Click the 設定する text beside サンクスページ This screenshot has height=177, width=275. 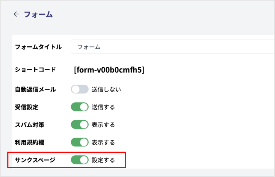103,160
